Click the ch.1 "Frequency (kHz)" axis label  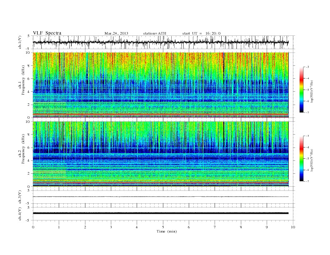23,80
